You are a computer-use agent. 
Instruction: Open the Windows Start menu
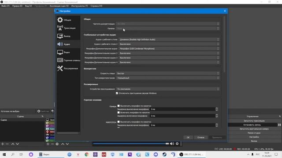[x=4, y=154]
